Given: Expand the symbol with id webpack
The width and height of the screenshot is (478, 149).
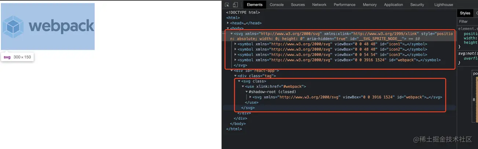Looking at the screenshot, I should (x=236, y=60).
